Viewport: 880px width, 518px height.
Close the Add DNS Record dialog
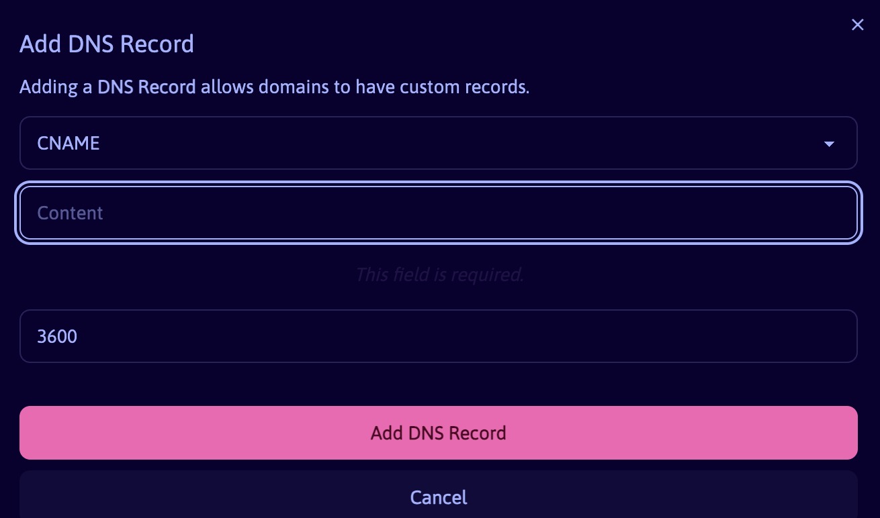tap(857, 24)
